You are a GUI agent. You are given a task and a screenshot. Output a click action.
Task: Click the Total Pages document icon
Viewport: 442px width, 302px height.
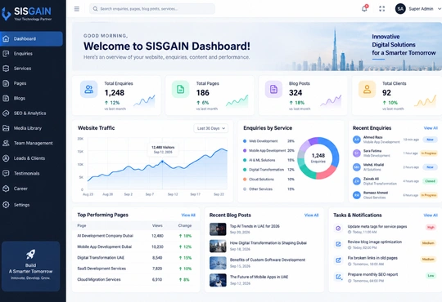(x=180, y=89)
